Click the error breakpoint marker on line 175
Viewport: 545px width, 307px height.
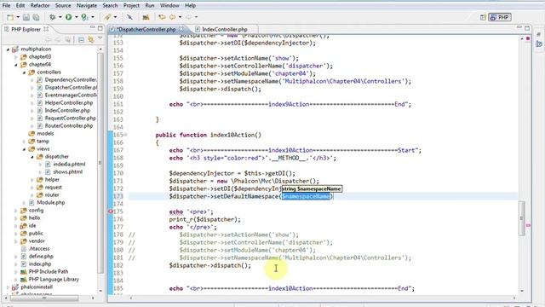coord(111,211)
